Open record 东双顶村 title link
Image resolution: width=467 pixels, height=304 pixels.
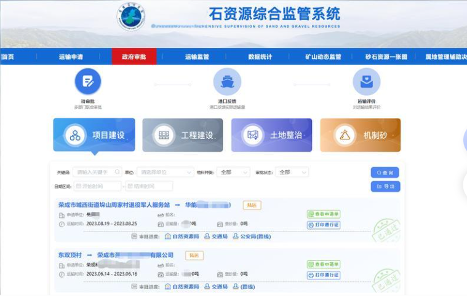coord(70,255)
